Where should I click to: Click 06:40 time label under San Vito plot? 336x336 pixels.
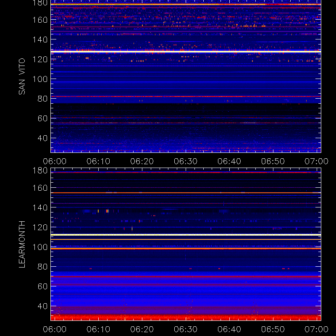(x=229, y=161)
